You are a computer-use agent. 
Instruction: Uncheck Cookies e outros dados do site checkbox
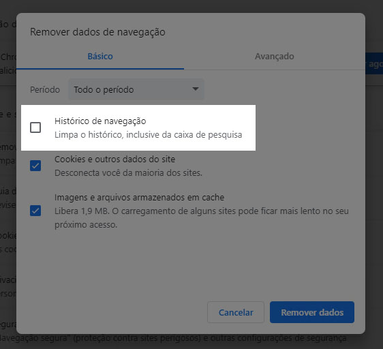pyautogui.click(x=35, y=166)
